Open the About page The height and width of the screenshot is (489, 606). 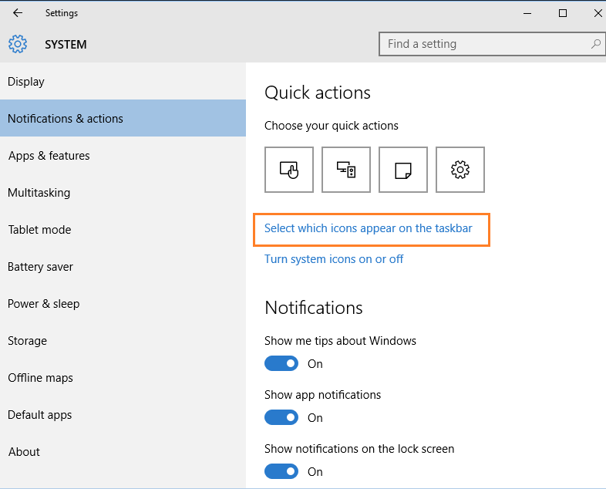pos(123,451)
